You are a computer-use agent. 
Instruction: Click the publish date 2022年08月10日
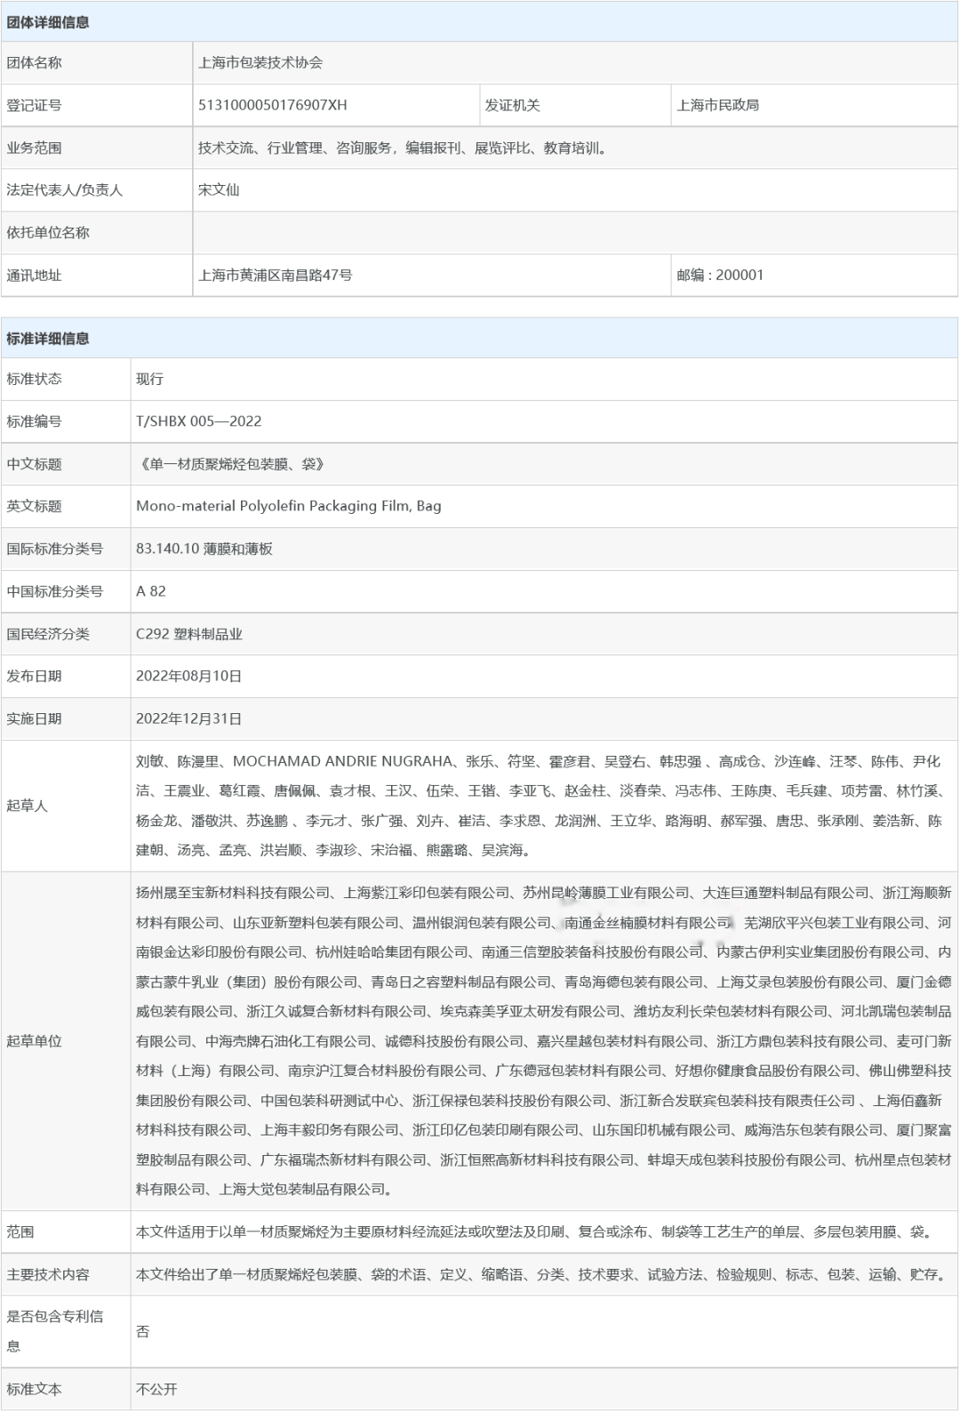188,676
